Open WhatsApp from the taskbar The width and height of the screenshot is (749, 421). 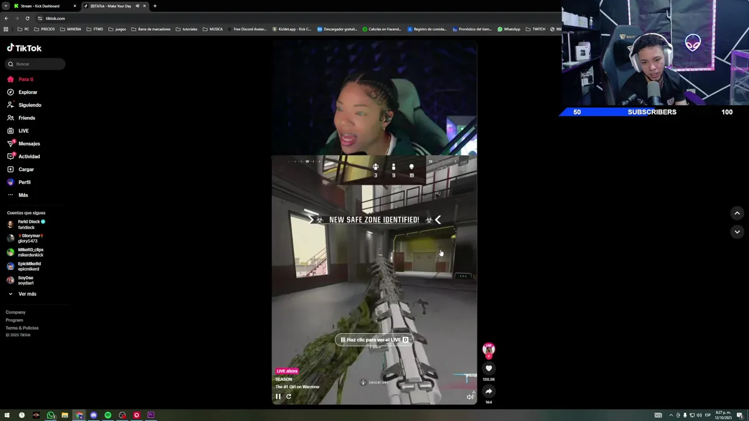50,415
